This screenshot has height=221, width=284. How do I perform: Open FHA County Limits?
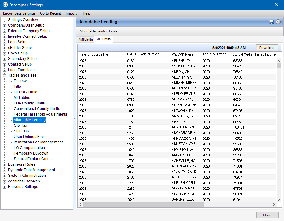29,103
